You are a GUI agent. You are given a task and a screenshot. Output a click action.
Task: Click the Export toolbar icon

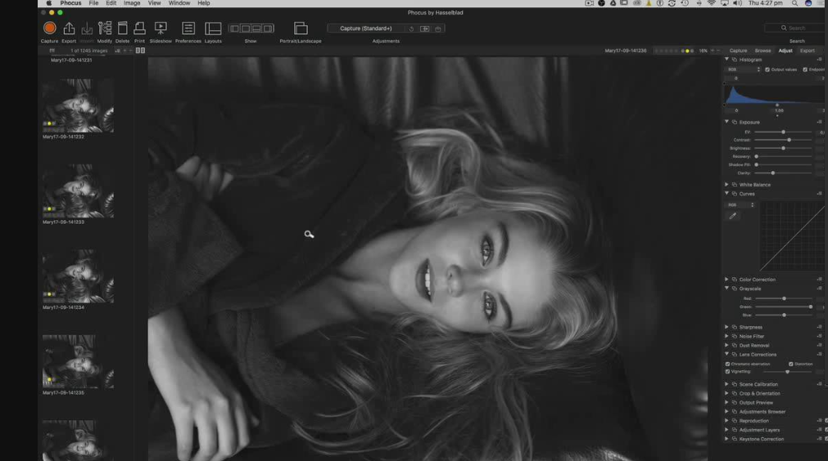(69, 29)
